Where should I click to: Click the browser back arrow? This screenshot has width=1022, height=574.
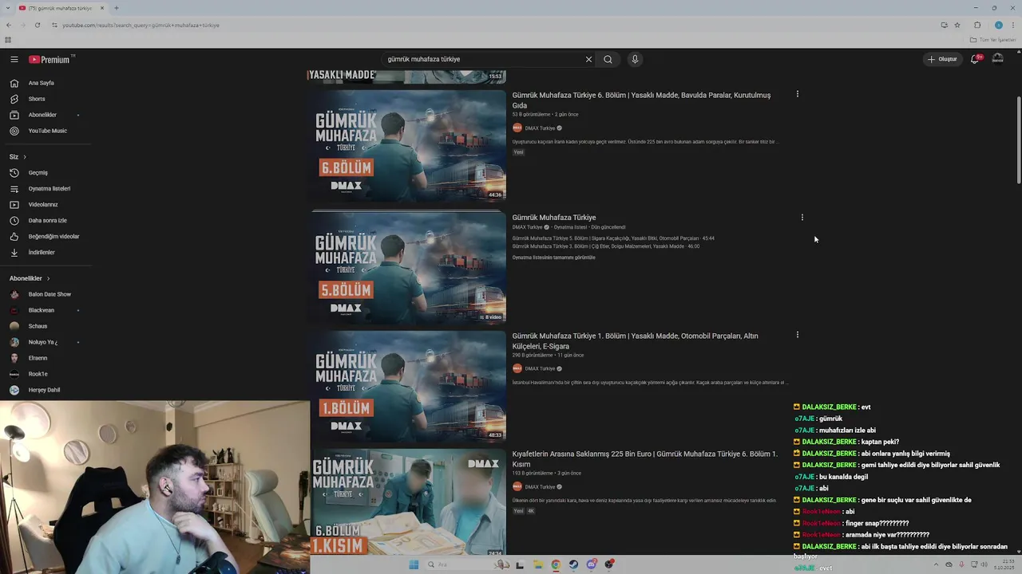click(x=9, y=25)
